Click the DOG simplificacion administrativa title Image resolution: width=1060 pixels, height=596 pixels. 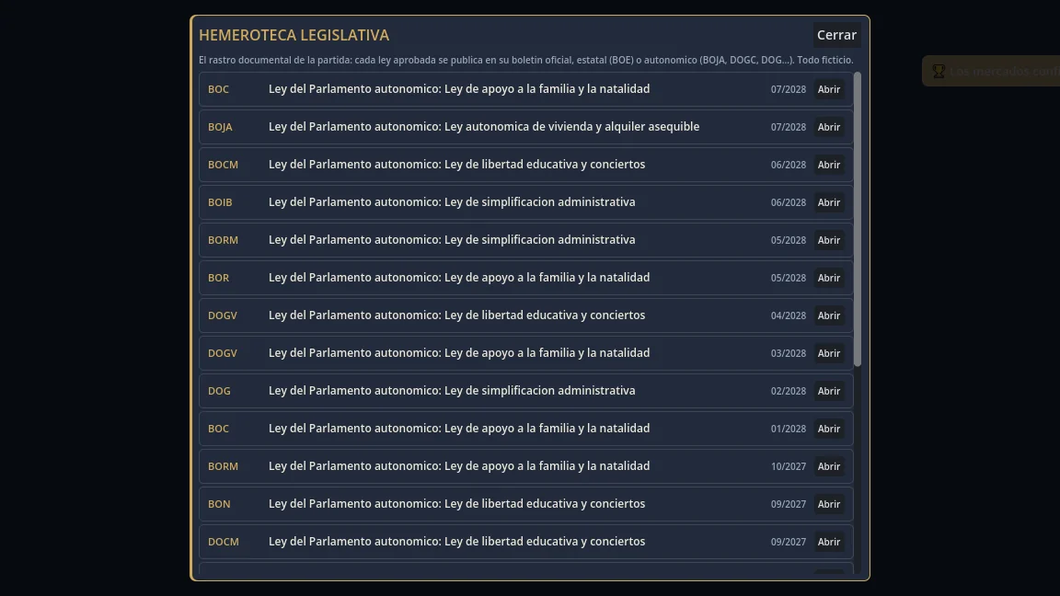coord(452,391)
